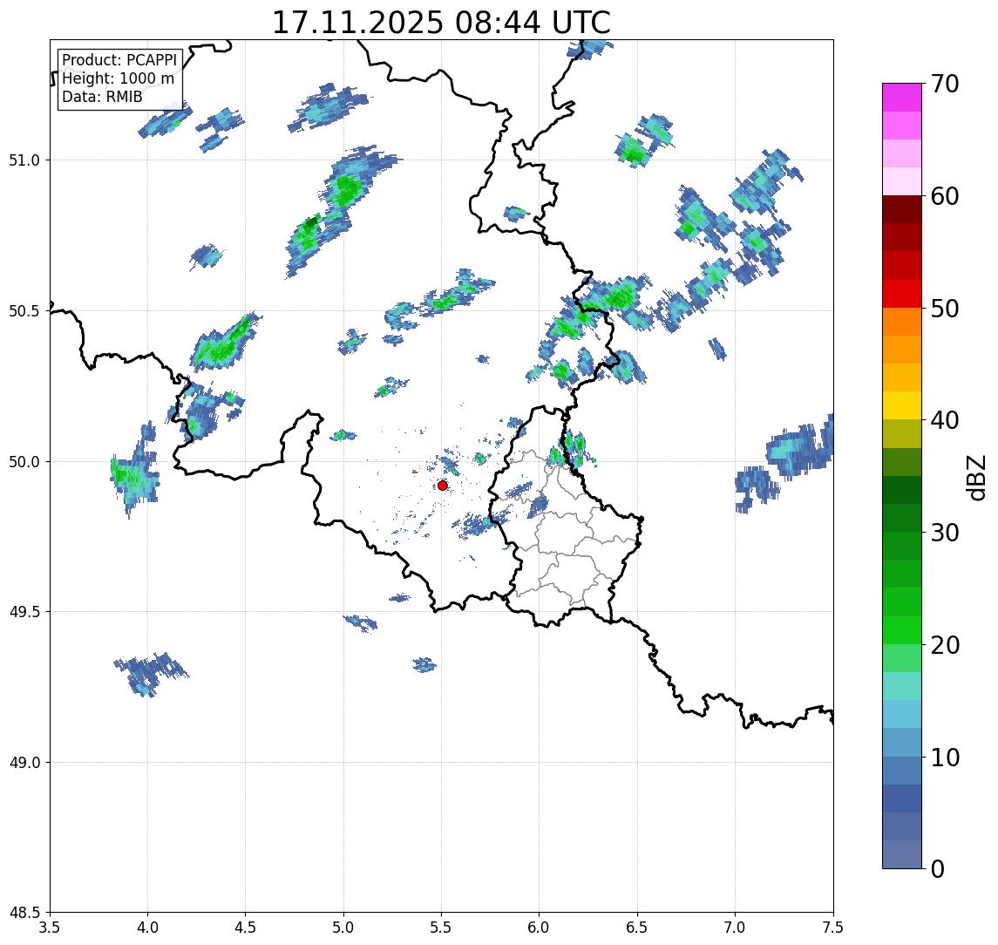
Task: Click longitude axis label 4.5
Action: point(246,928)
